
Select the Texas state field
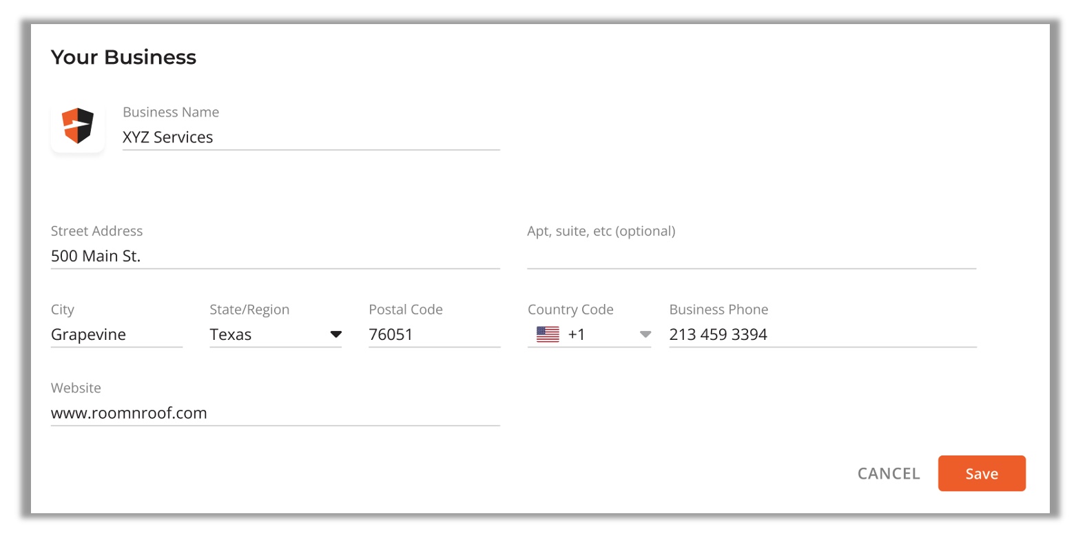276,334
